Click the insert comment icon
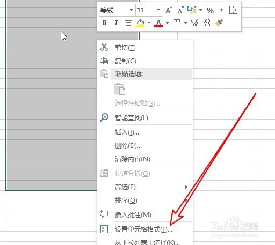Viewport: 275px width, 245px height. tap(104, 214)
